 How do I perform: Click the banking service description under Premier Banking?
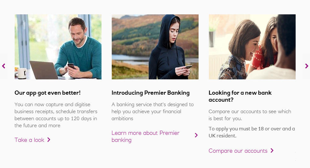(153, 112)
